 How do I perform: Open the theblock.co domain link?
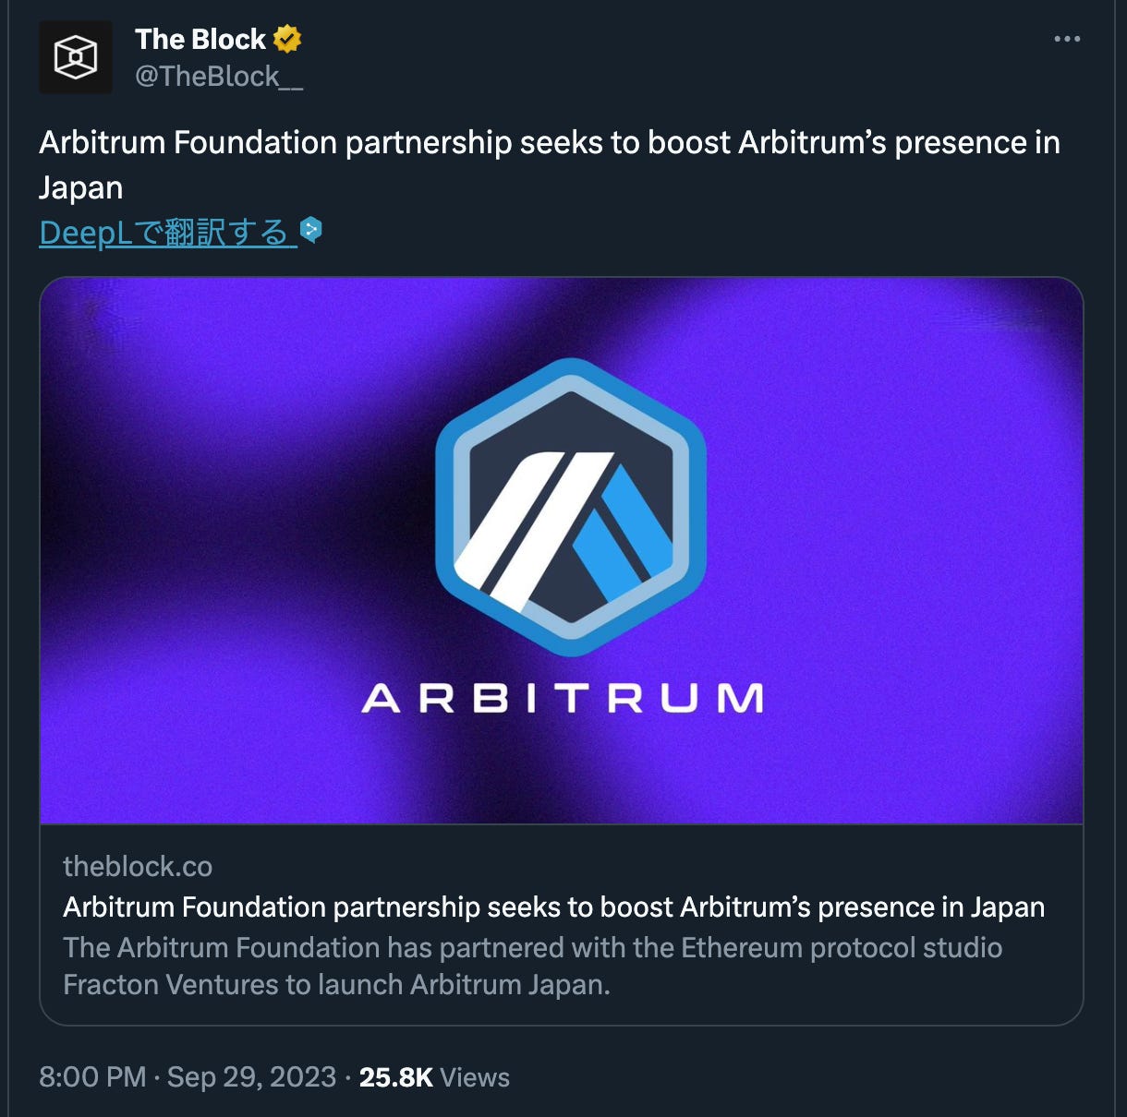pyautogui.click(x=138, y=866)
